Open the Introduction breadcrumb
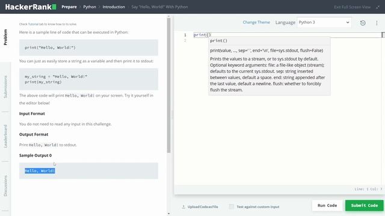The height and width of the screenshot is (216, 385). (x=114, y=7)
